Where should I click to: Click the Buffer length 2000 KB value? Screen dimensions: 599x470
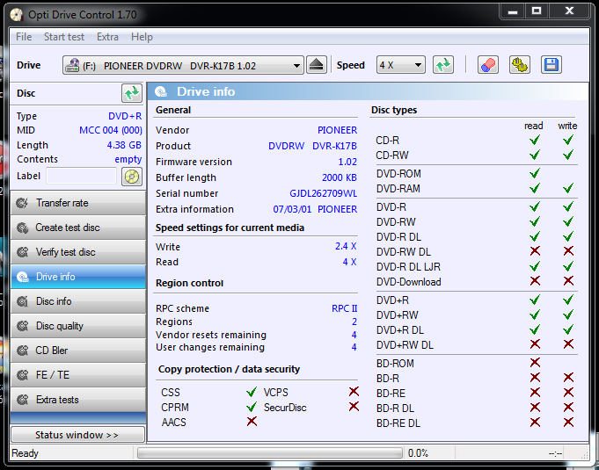(340, 177)
